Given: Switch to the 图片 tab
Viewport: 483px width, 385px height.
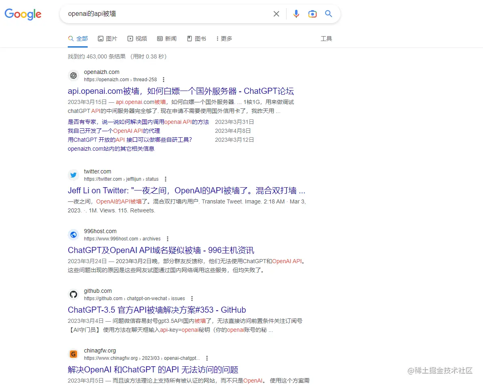Looking at the screenshot, I should pos(108,39).
